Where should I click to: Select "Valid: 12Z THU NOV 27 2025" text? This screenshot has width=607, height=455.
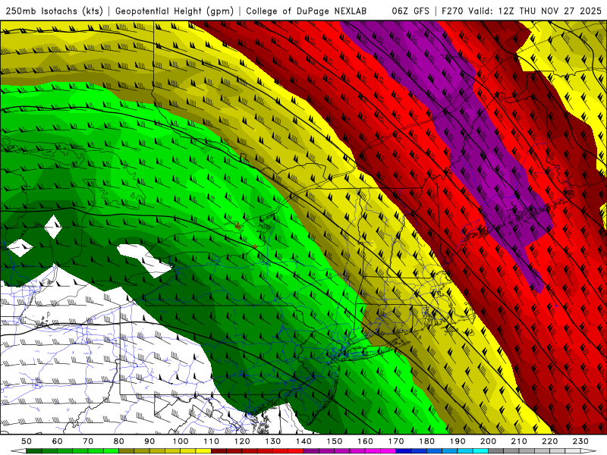pos(535,11)
